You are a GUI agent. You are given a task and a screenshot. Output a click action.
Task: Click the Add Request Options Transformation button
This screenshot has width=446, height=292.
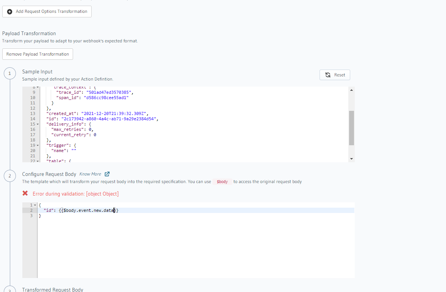(47, 11)
